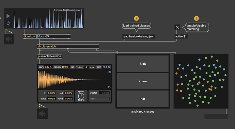Select the snare class tab

point(143,81)
